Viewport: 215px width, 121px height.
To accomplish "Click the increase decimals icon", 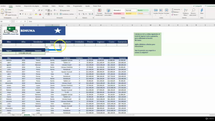I will pos(90,14).
